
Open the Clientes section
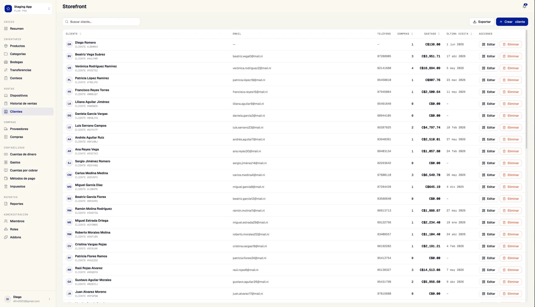[x=28, y=111]
